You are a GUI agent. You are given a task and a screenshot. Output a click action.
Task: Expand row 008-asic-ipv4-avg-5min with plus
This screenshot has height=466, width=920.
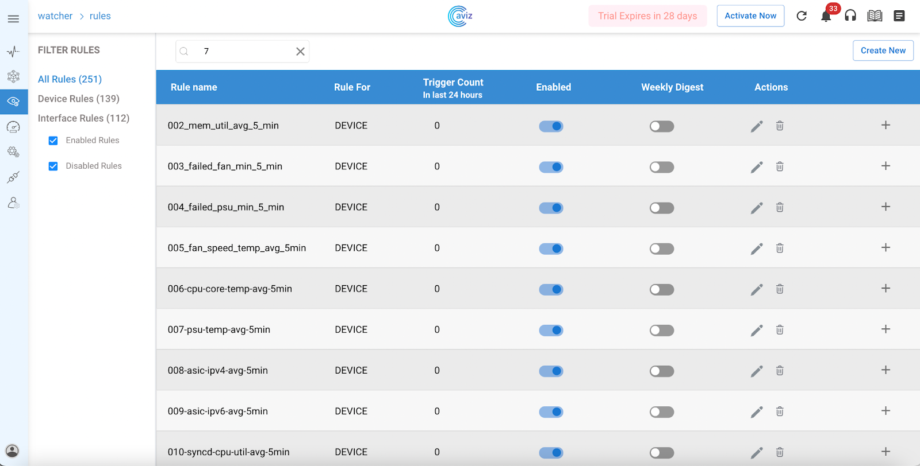885,370
